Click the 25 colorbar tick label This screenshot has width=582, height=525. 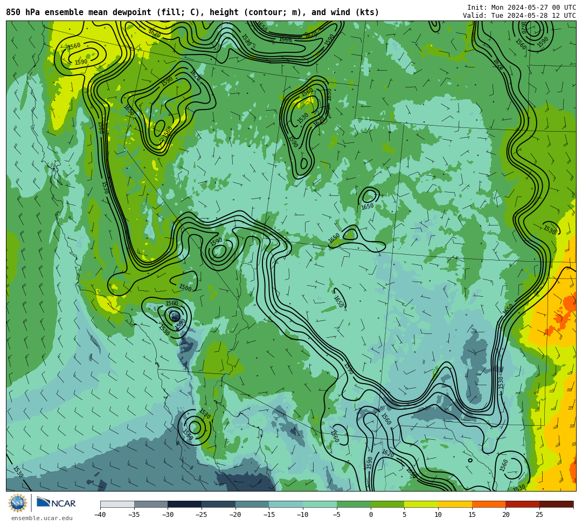tap(539, 515)
